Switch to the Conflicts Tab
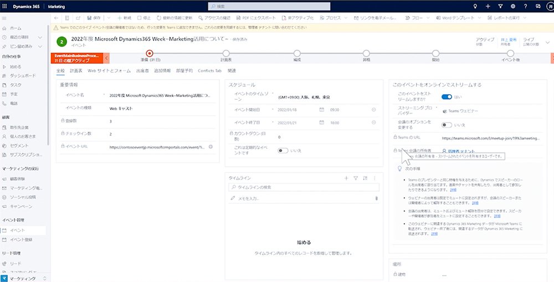Screen dimensions: 554x282 pyautogui.click(x=209, y=71)
